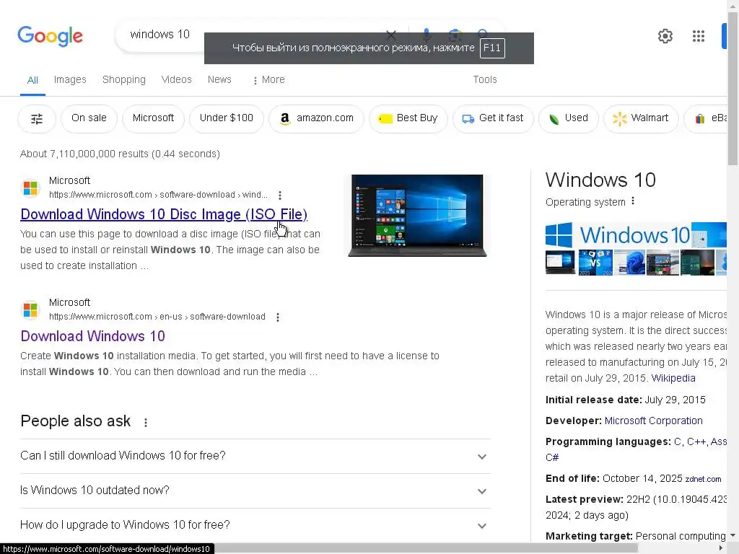Switch to the News tab
The image size is (739, 554).
pyautogui.click(x=219, y=79)
